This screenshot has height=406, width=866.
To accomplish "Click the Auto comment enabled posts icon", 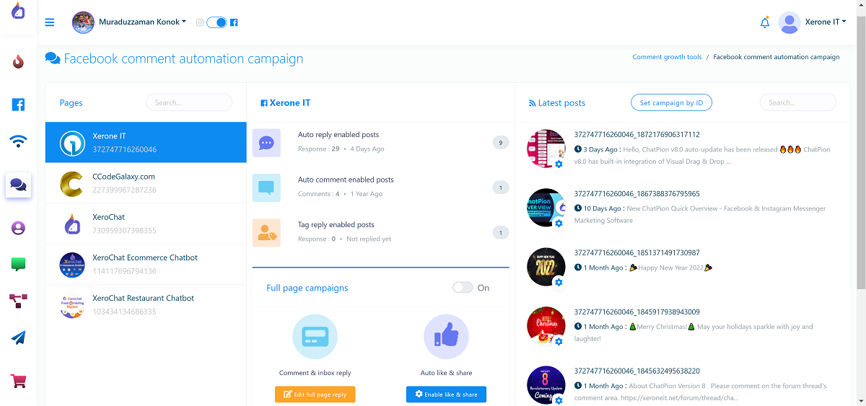I will point(266,187).
